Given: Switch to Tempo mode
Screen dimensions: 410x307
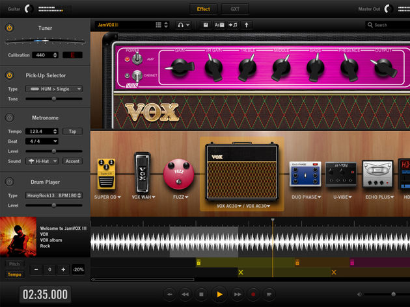Looking at the screenshot, I should tap(14, 275).
